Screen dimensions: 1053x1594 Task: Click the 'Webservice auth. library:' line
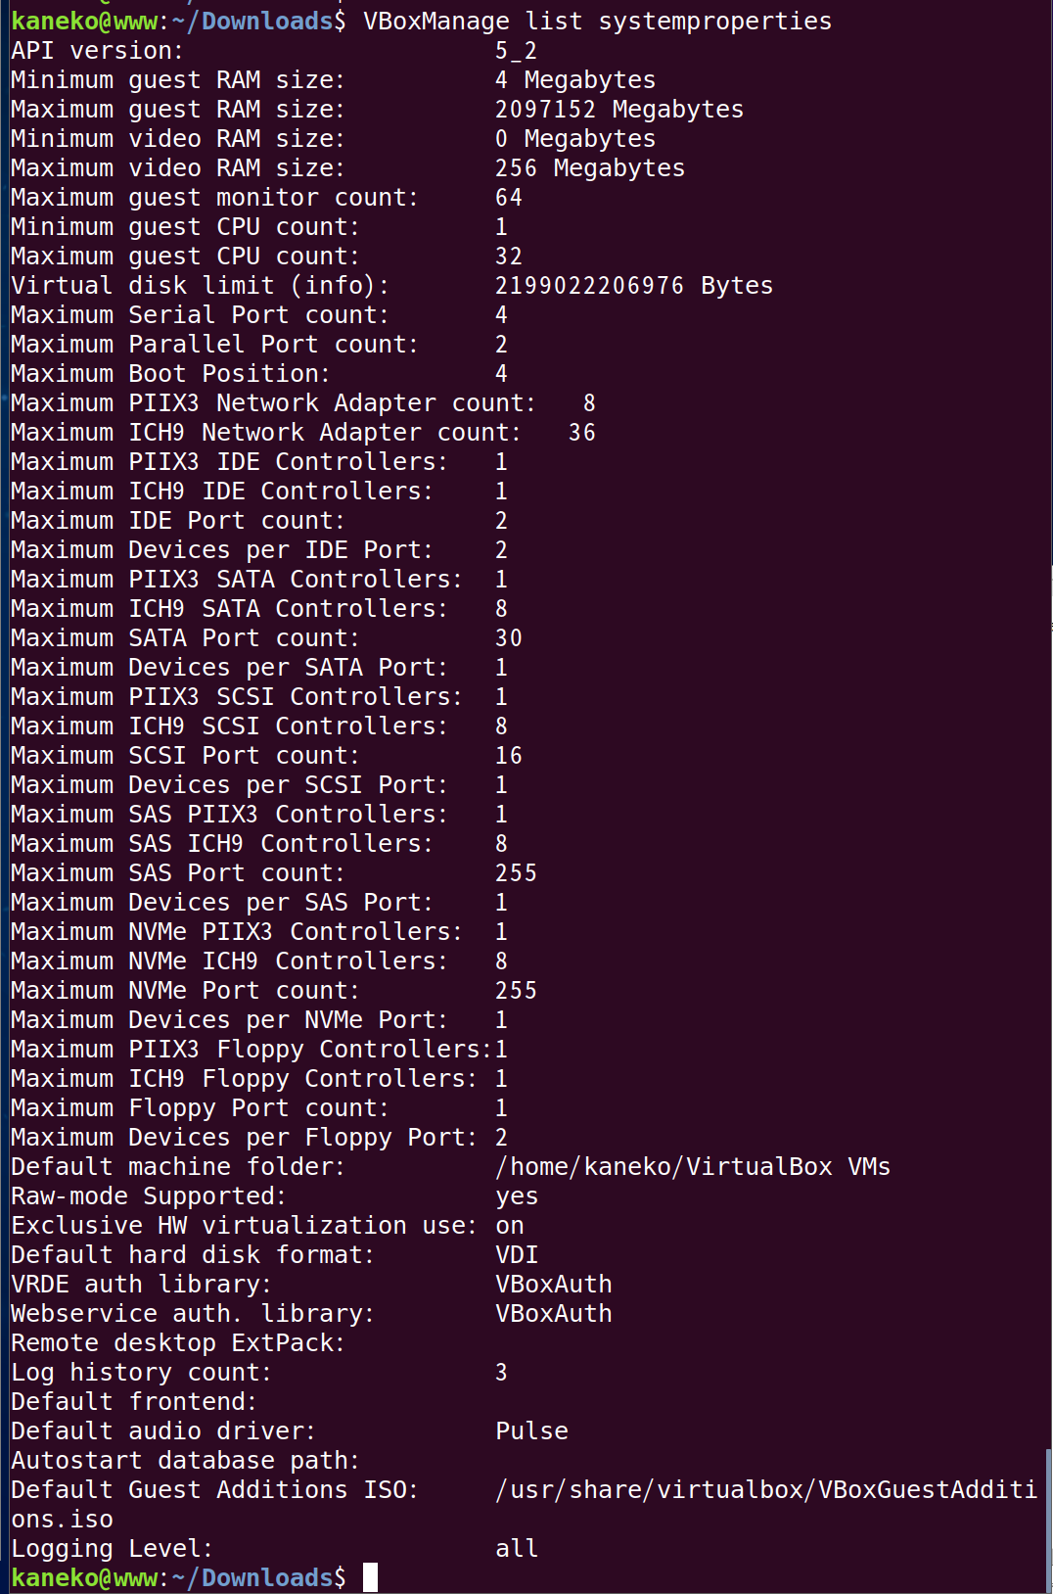coord(311,1313)
